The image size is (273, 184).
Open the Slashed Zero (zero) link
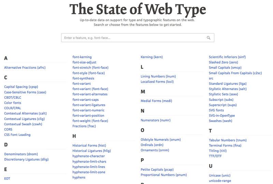(223, 62)
